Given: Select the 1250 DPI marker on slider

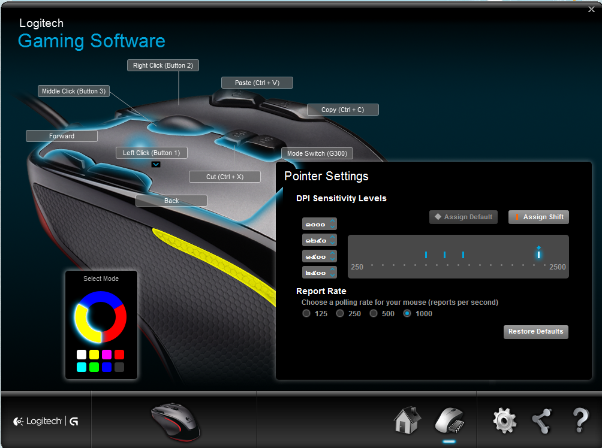Looking at the screenshot, I should (444, 255).
